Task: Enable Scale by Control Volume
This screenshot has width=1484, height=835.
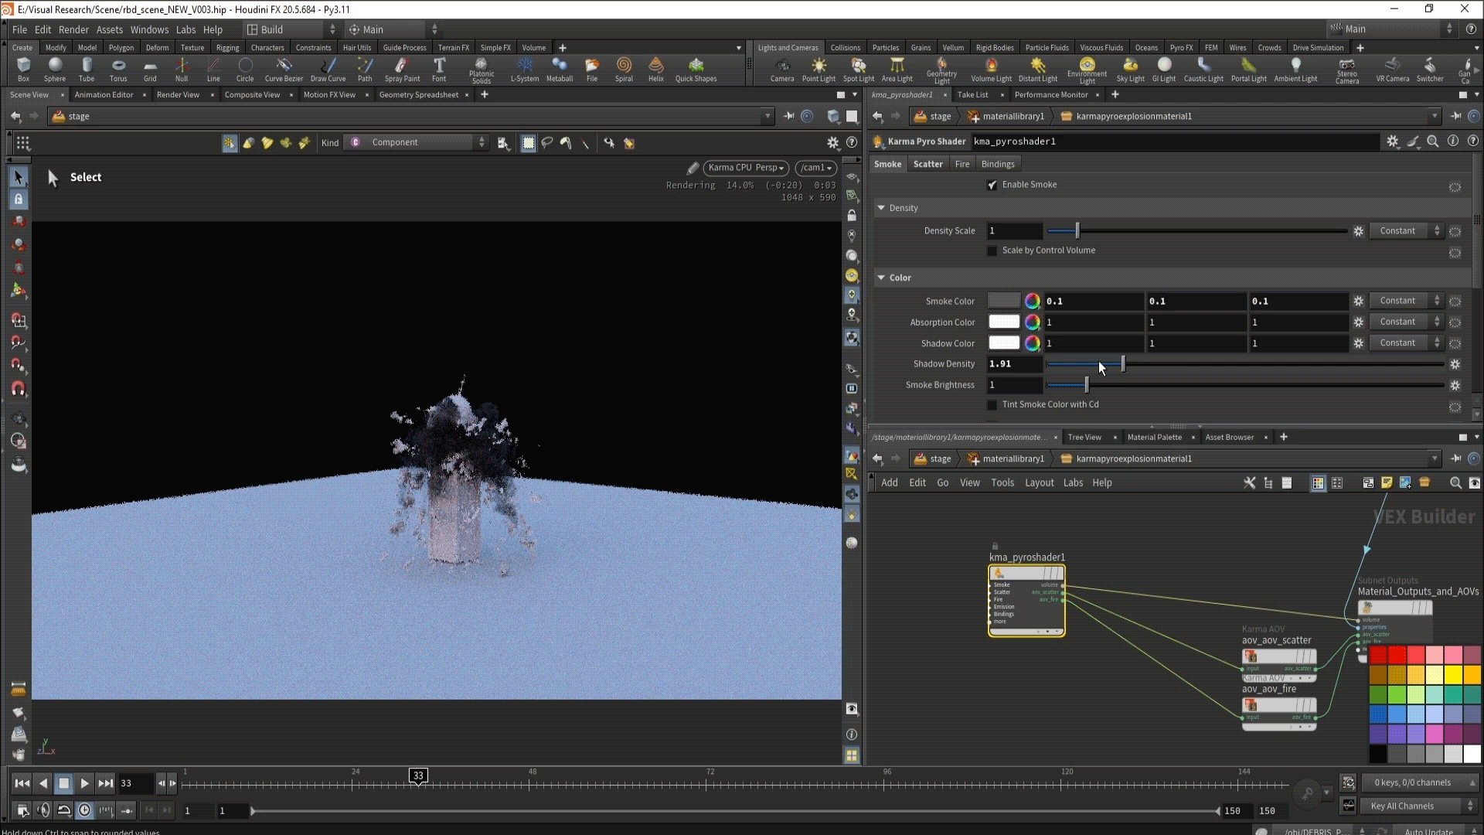Action: (x=992, y=250)
